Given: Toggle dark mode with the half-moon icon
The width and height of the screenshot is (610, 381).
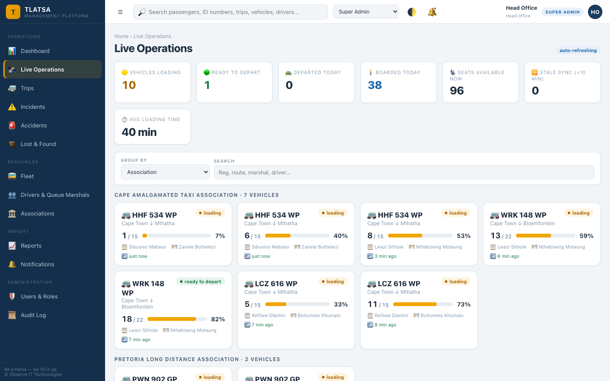Looking at the screenshot, I should point(412,12).
